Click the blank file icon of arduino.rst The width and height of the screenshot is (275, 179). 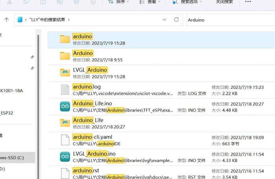(x=65, y=173)
